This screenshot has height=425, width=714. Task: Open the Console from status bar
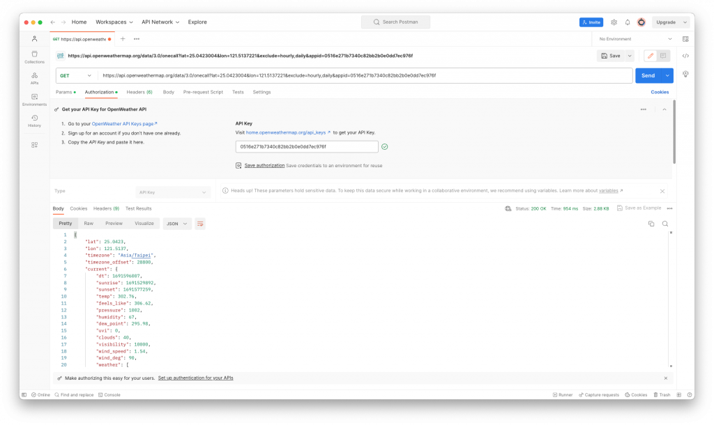[109, 395]
